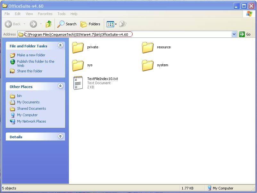The image size is (257, 193).
Task: Click the private folder name
Action: (93, 47)
